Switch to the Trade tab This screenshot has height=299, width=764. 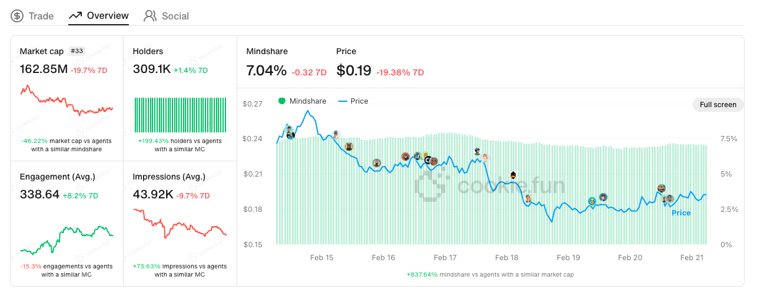tap(32, 16)
